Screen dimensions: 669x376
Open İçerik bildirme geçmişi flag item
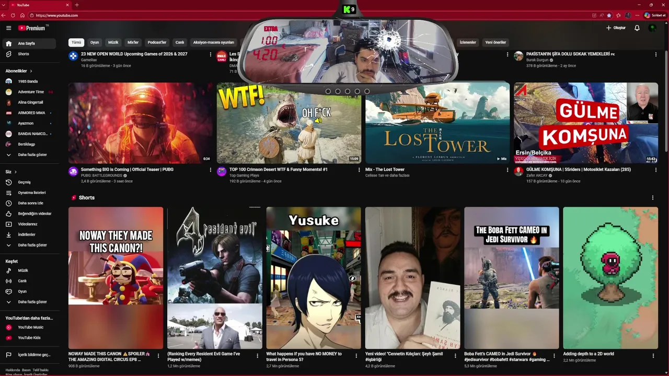point(29,355)
